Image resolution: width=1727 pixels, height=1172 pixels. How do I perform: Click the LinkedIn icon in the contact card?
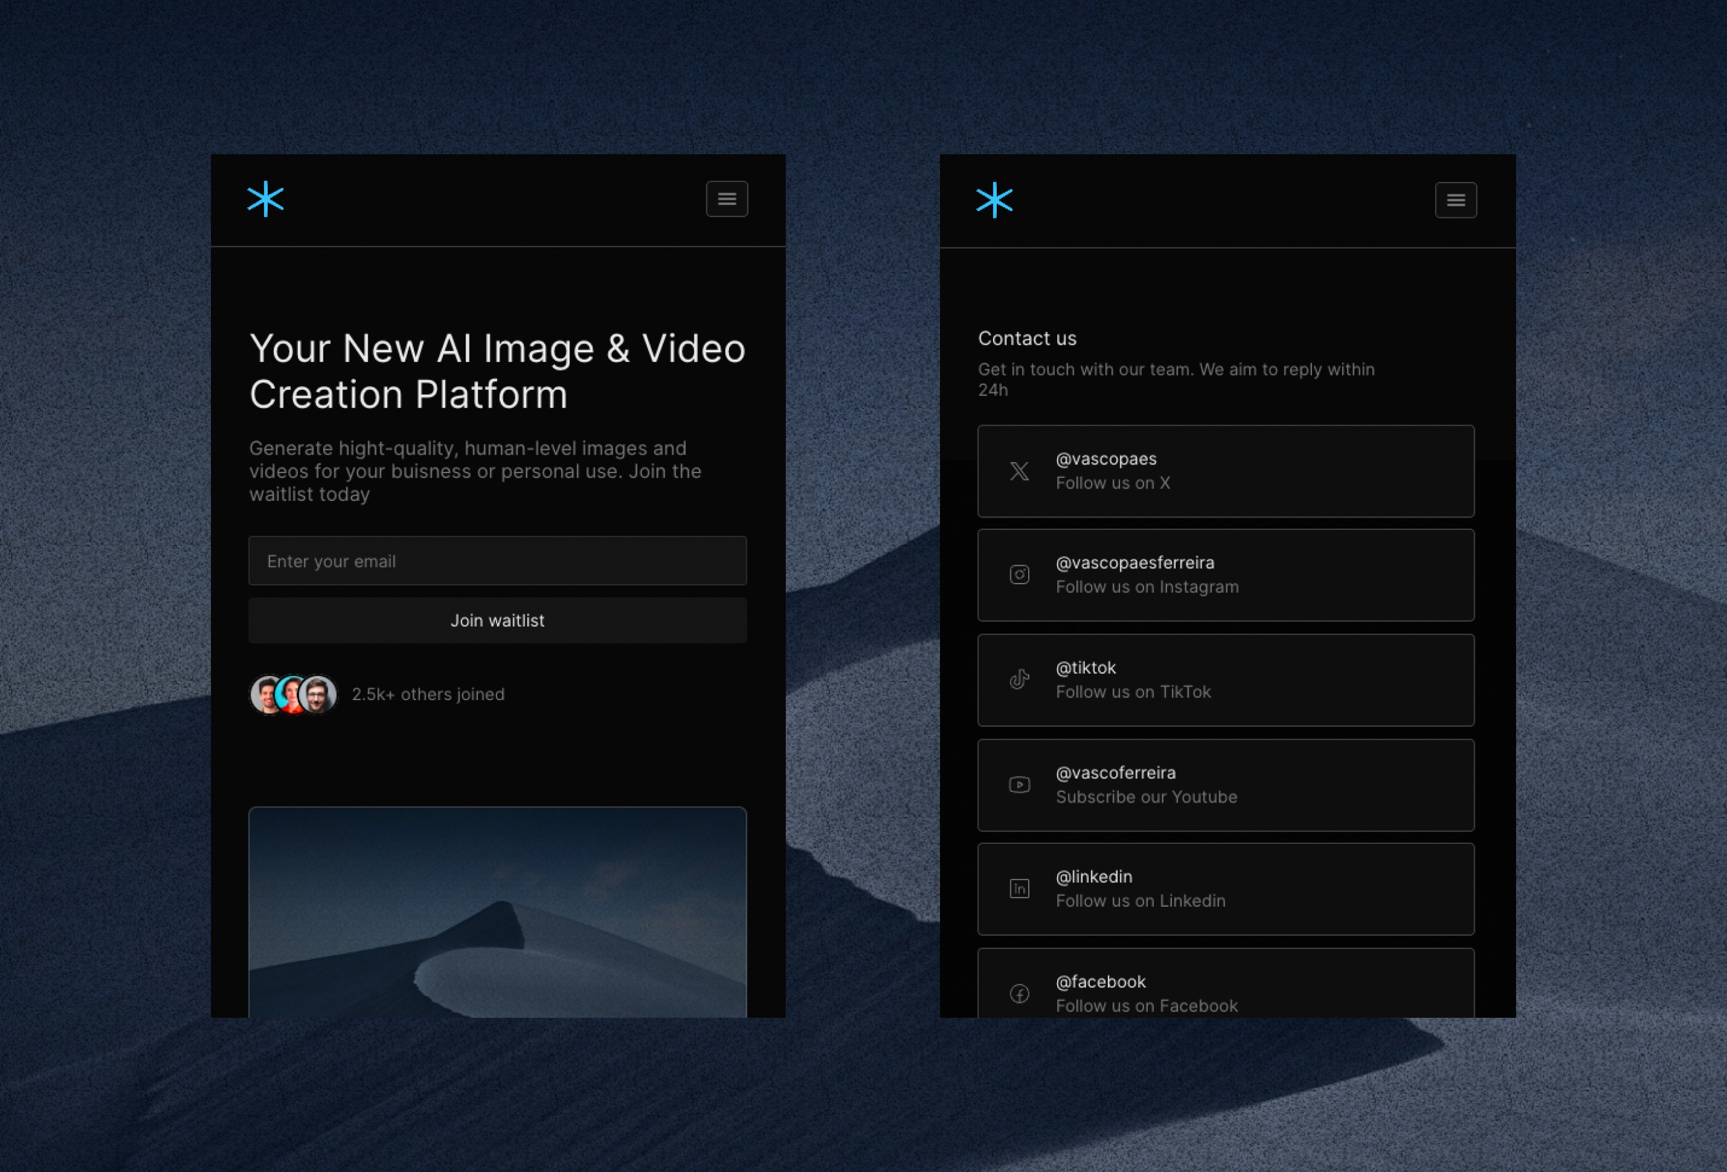1020,889
